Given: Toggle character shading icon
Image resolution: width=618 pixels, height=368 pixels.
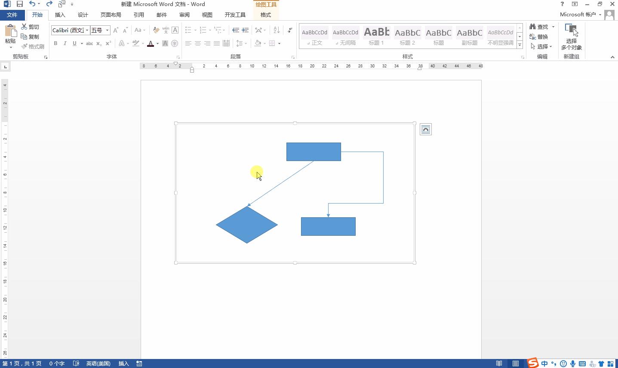Looking at the screenshot, I should tap(165, 43).
